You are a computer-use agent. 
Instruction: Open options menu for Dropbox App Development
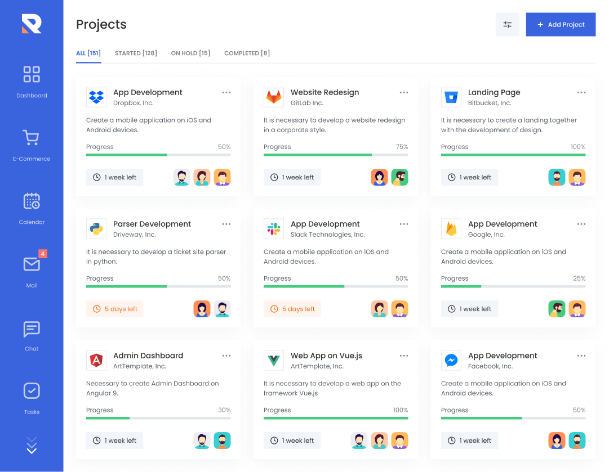click(226, 92)
